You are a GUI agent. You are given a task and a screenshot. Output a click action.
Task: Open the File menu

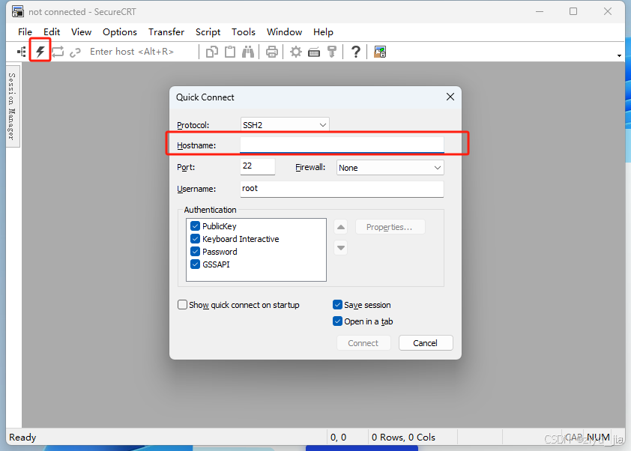click(x=25, y=31)
